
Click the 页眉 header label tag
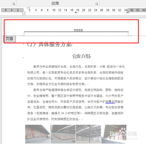[x=9, y=39]
